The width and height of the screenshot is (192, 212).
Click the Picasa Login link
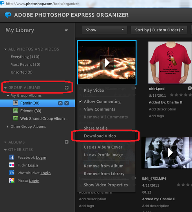[x=34, y=181]
